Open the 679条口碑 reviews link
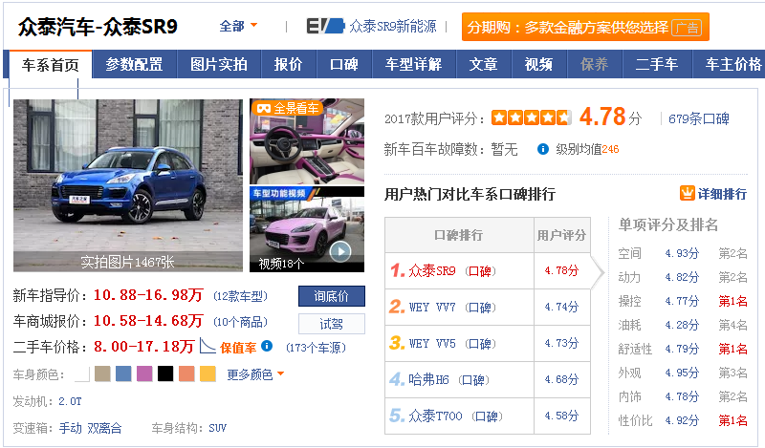The height and width of the screenshot is (448, 765). 699,118
